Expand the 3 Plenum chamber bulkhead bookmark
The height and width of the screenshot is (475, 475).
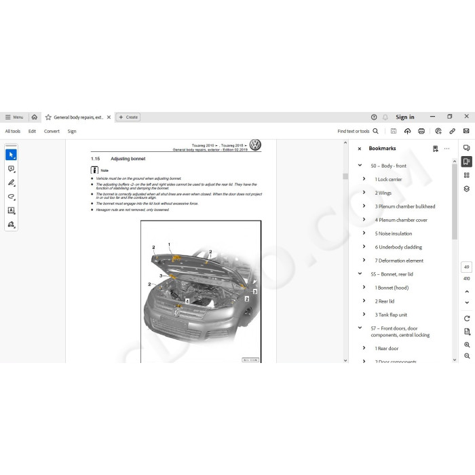click(x=364, y=206)
